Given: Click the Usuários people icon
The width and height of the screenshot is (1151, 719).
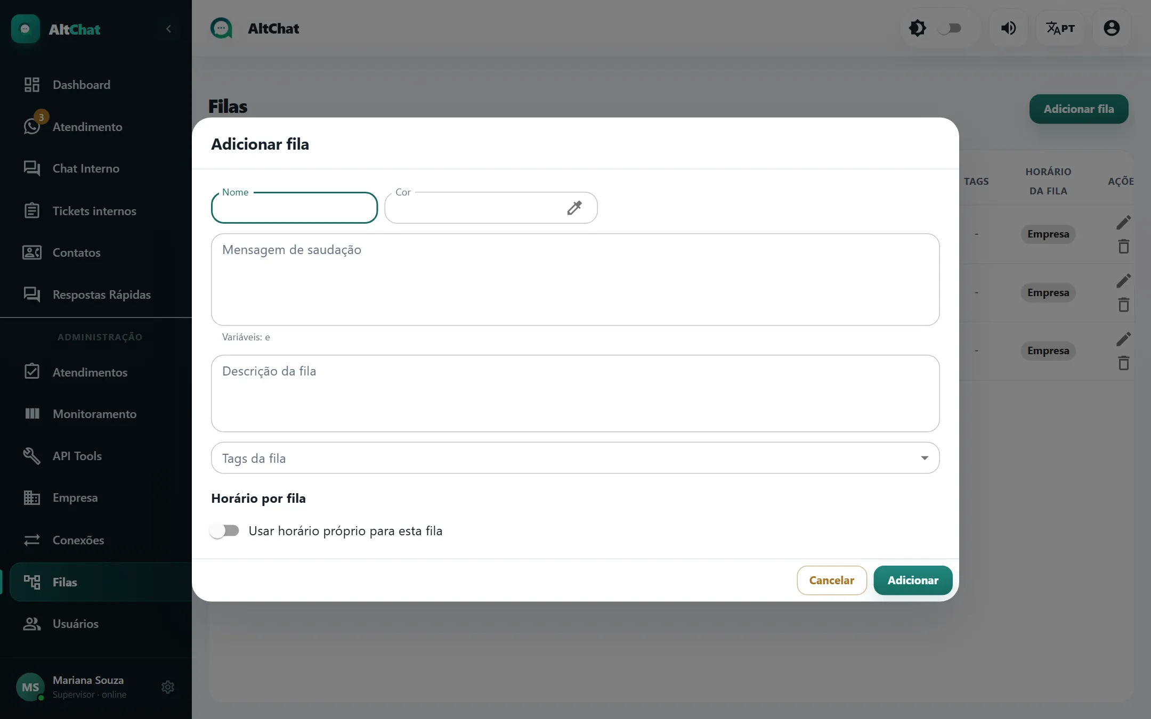Looking at the screenshot, I should pos(32,624).
